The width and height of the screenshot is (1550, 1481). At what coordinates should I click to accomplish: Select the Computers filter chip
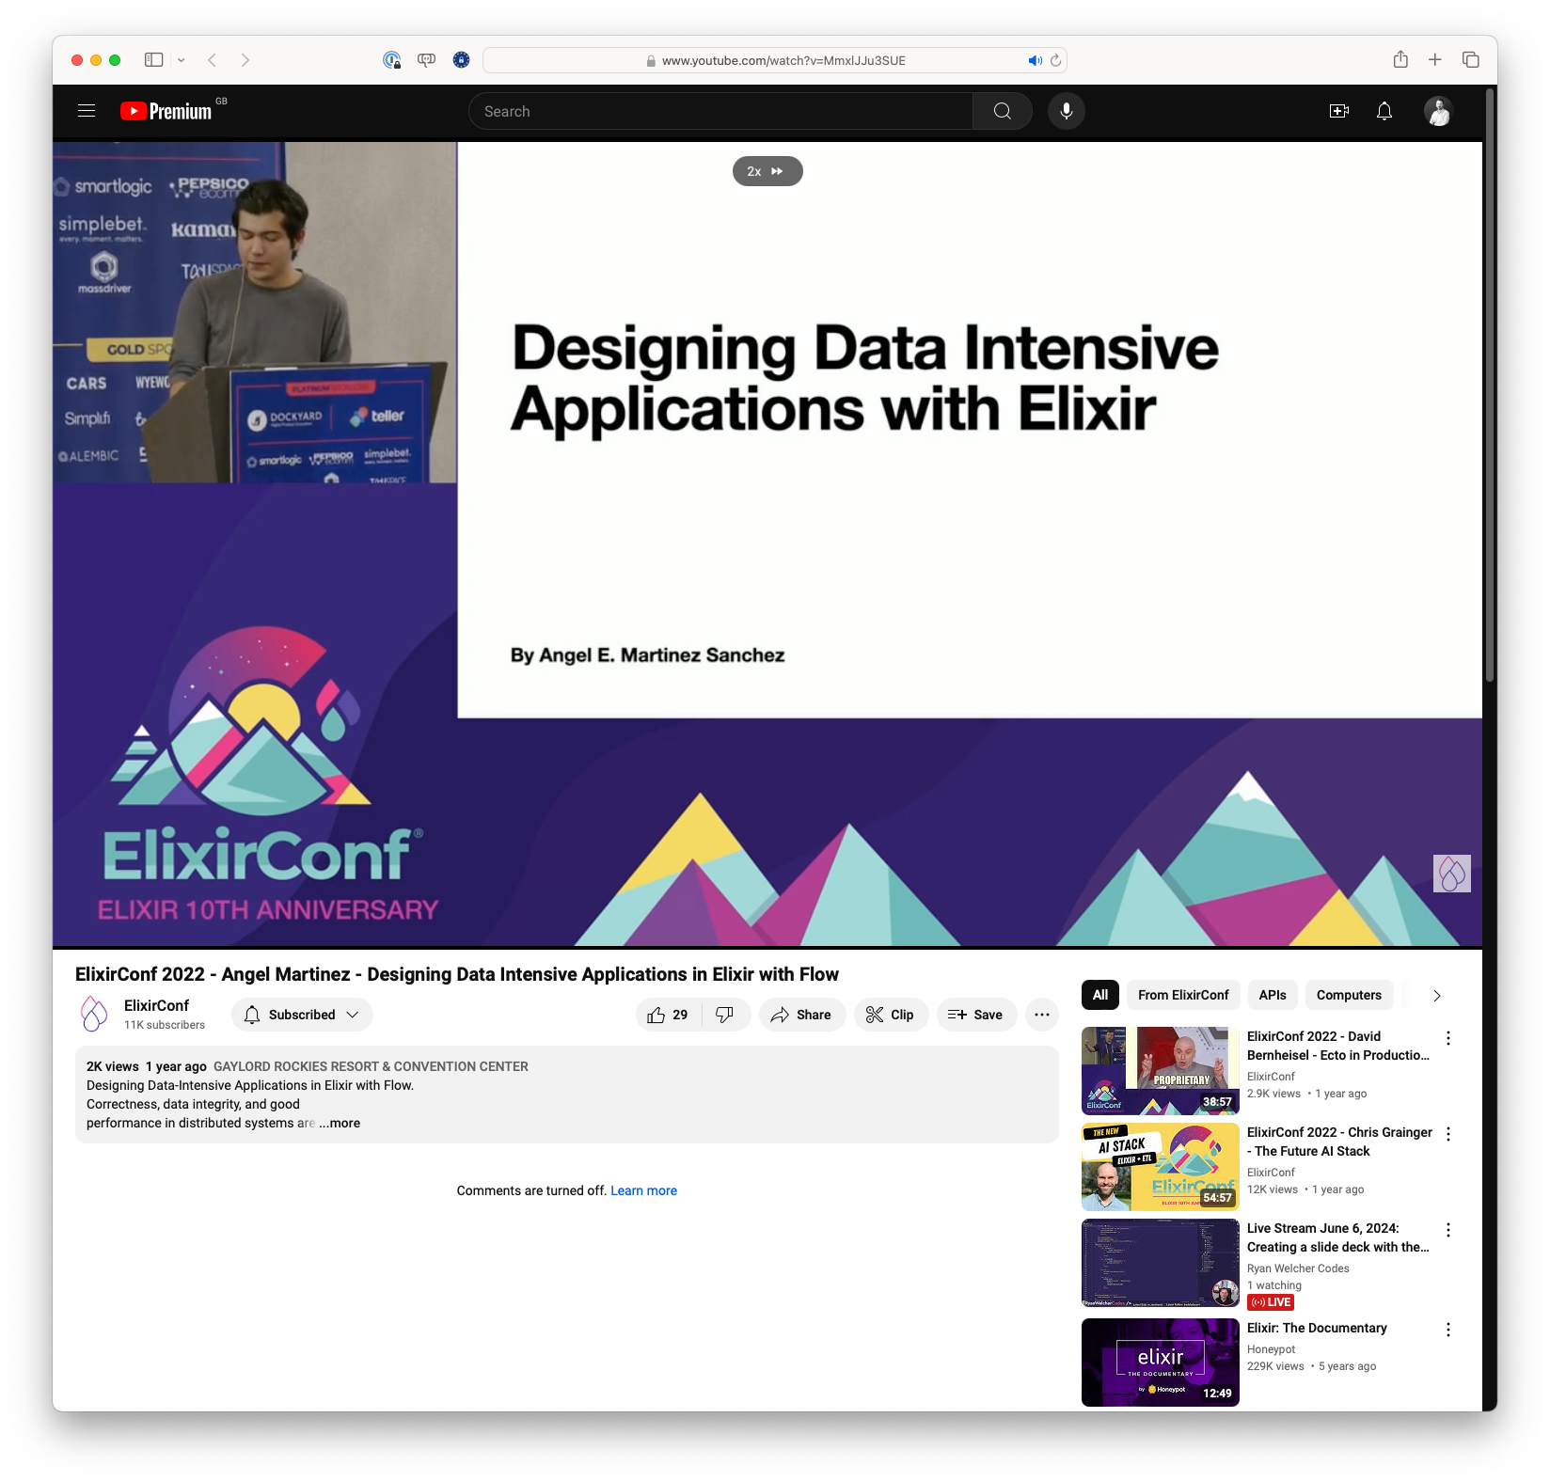pos(1348,995)
